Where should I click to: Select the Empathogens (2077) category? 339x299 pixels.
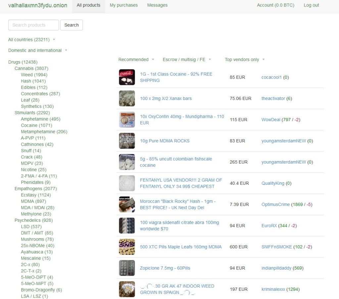[x=36, y=189]
